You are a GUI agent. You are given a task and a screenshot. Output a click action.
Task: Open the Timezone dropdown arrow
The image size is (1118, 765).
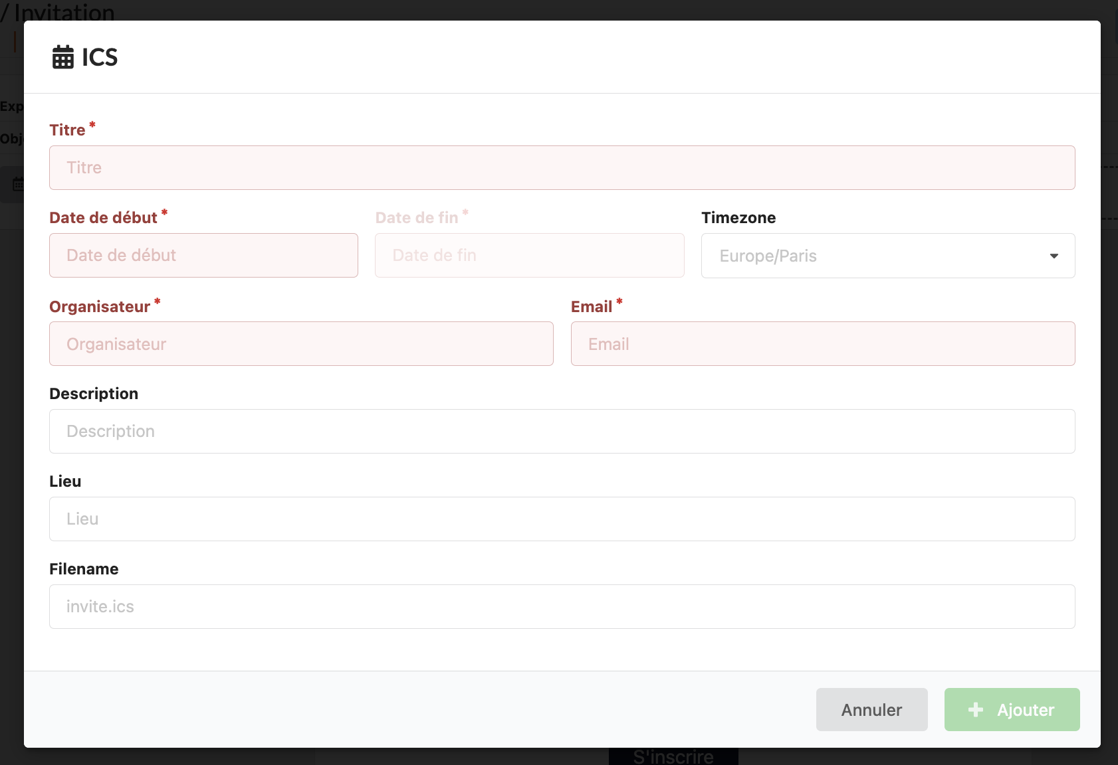click(x=1054, y=256)
